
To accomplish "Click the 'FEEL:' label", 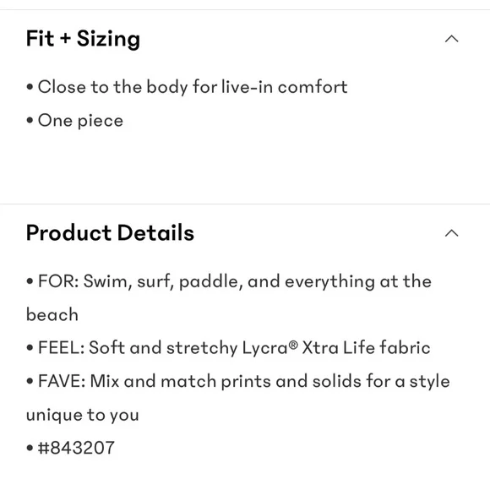I will click(x=61, y=348).
